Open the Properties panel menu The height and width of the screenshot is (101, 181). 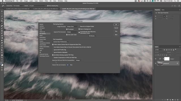coord(180,10)
